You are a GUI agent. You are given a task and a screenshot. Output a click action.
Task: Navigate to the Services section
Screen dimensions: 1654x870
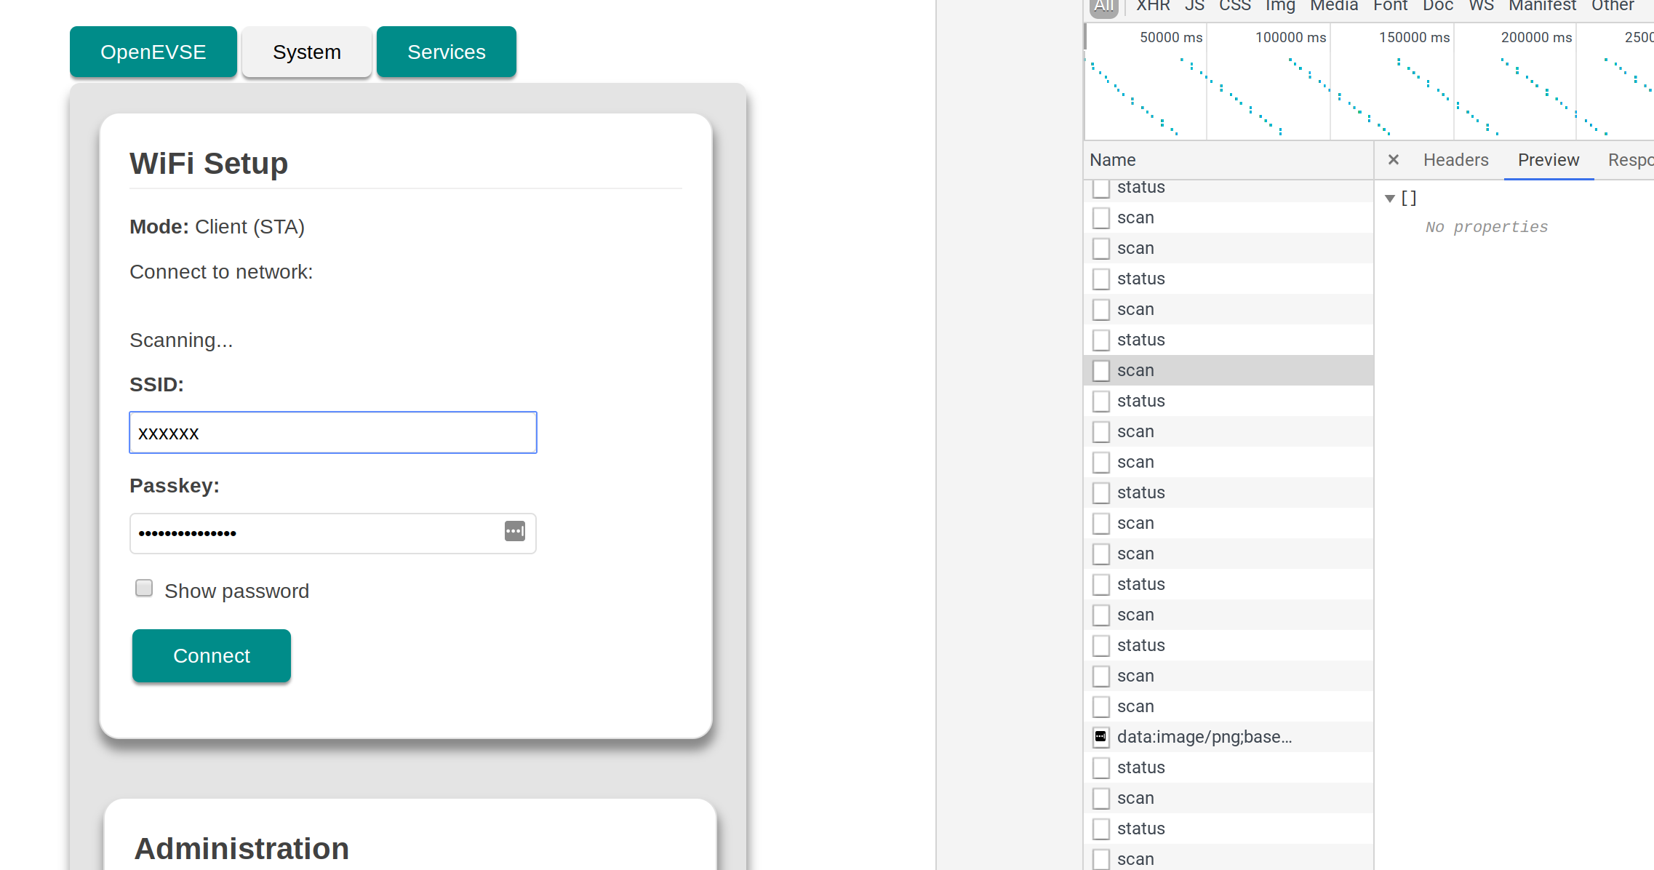click(x=446, y=52)
